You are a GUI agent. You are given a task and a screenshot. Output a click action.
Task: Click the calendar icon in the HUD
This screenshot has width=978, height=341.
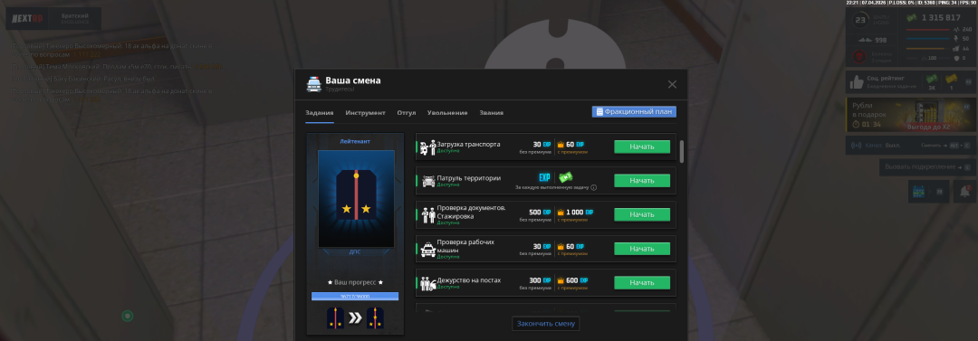(x=918, y=192)
